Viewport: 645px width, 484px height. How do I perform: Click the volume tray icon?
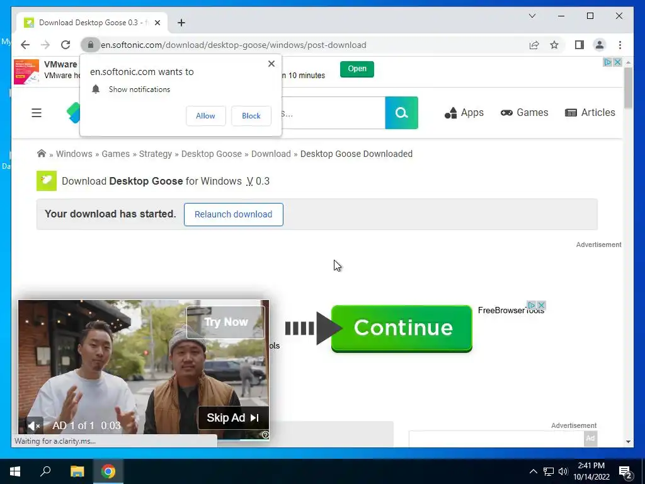pos(563,471)
